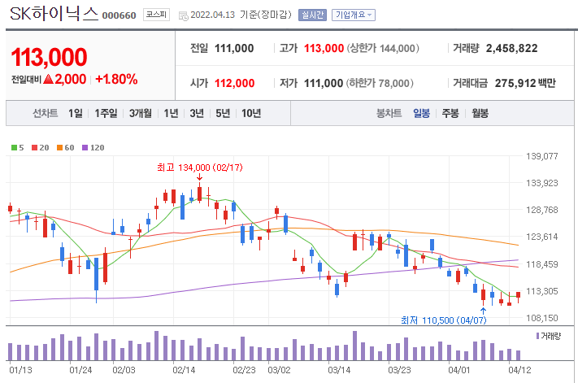The width and height of the screenshot is (578, 383).
Task: Click the 04/12 date axis label
Action: point(519,370)
